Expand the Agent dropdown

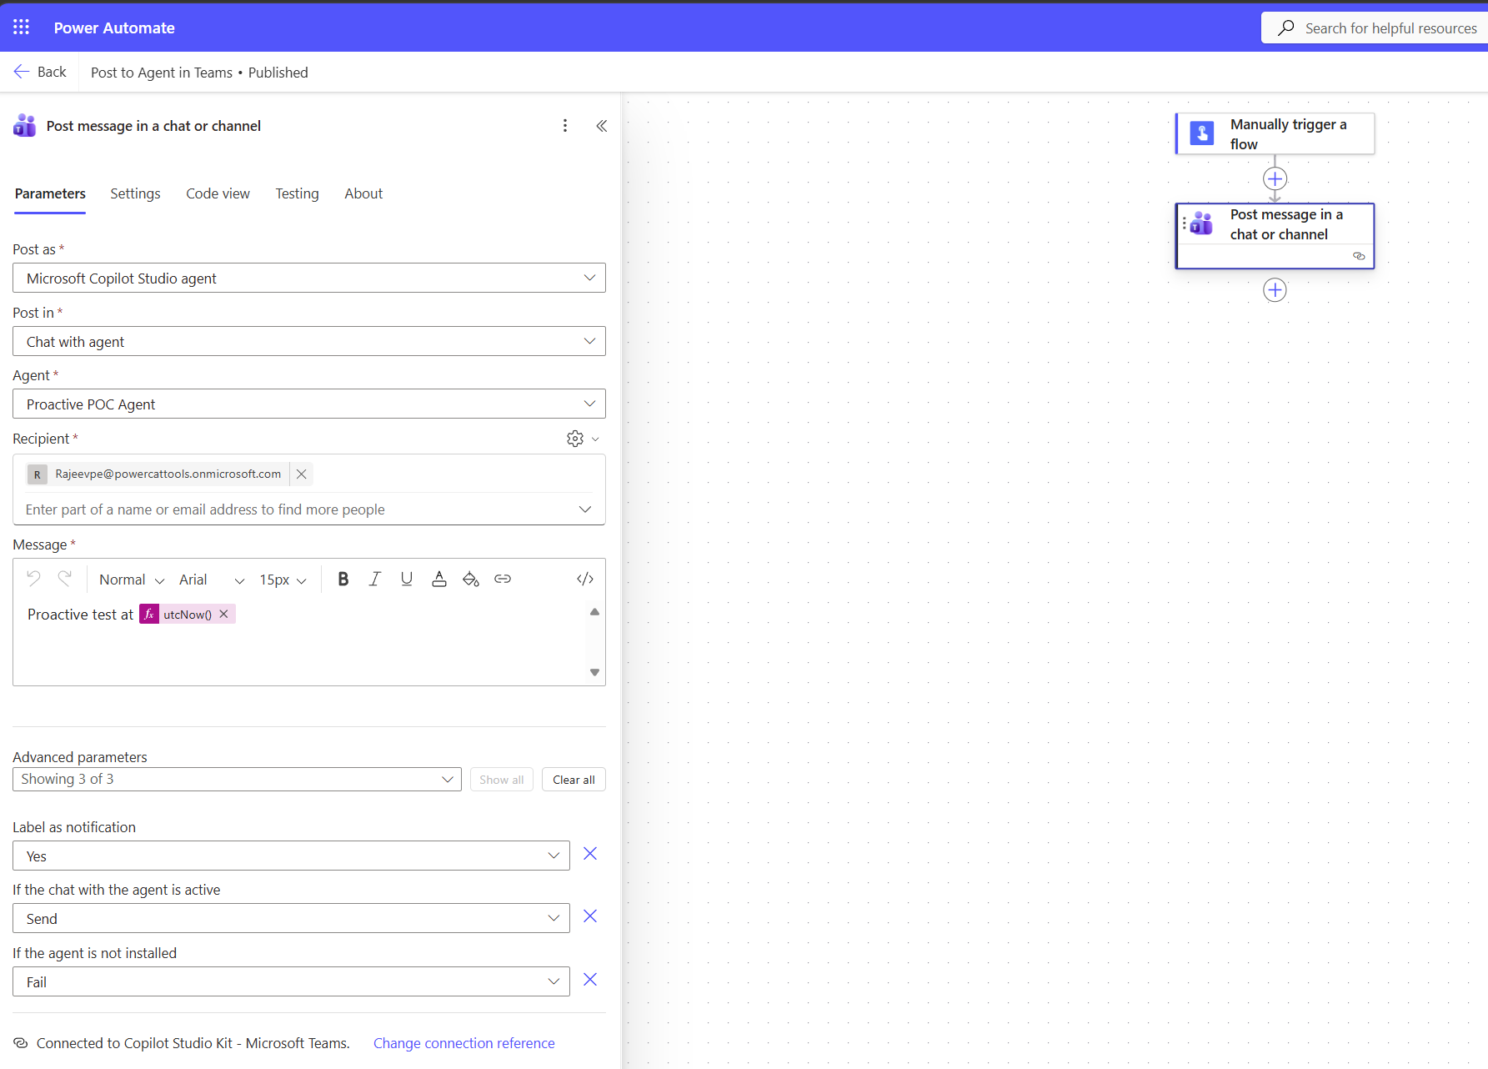pos(309,404)
